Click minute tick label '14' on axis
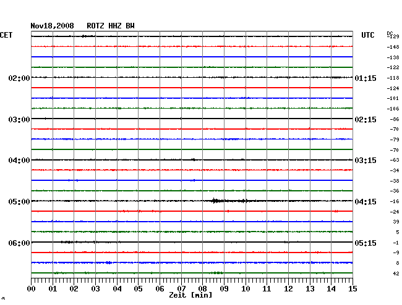Screen dimensions: 402x305 [331, 288]
